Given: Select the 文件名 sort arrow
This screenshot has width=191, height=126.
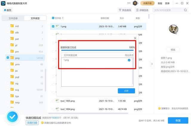Looking at the screenshot, I should pyautogui.click(x=63, y=18).
